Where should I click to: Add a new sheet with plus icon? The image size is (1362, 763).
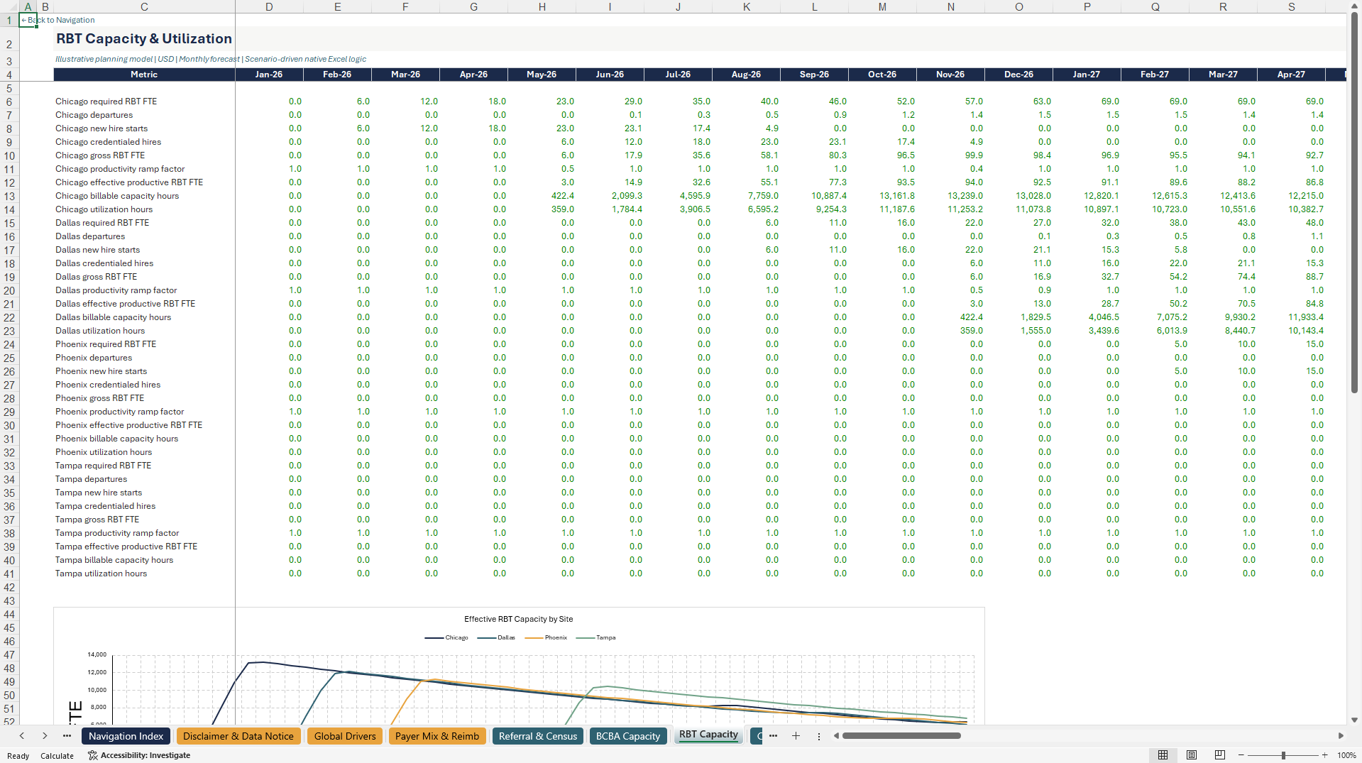pos(796,736)
